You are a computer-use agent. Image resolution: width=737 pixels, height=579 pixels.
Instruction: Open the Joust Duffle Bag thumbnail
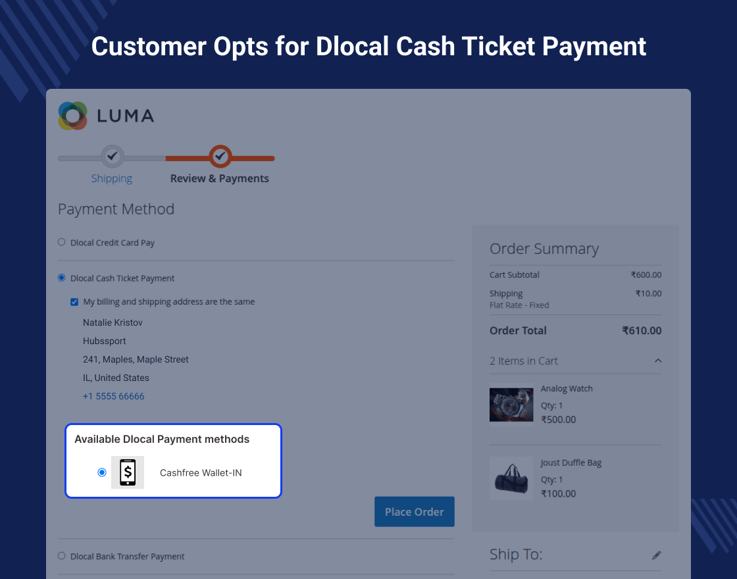[x=511, y=478]
